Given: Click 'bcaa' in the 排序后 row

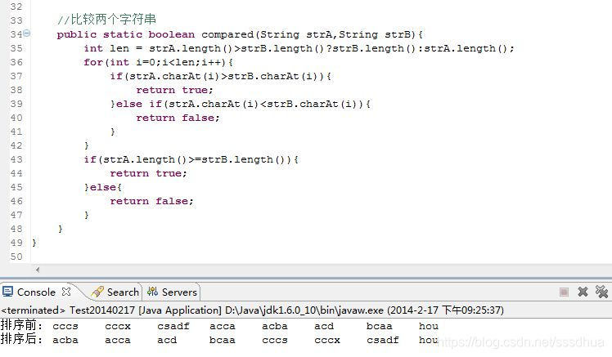Looking at the screenshot, I should pyautogui.click(x=222, y=340).
